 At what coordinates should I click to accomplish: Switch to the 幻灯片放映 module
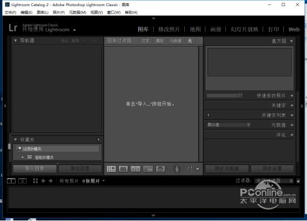(x=244, y=29)
